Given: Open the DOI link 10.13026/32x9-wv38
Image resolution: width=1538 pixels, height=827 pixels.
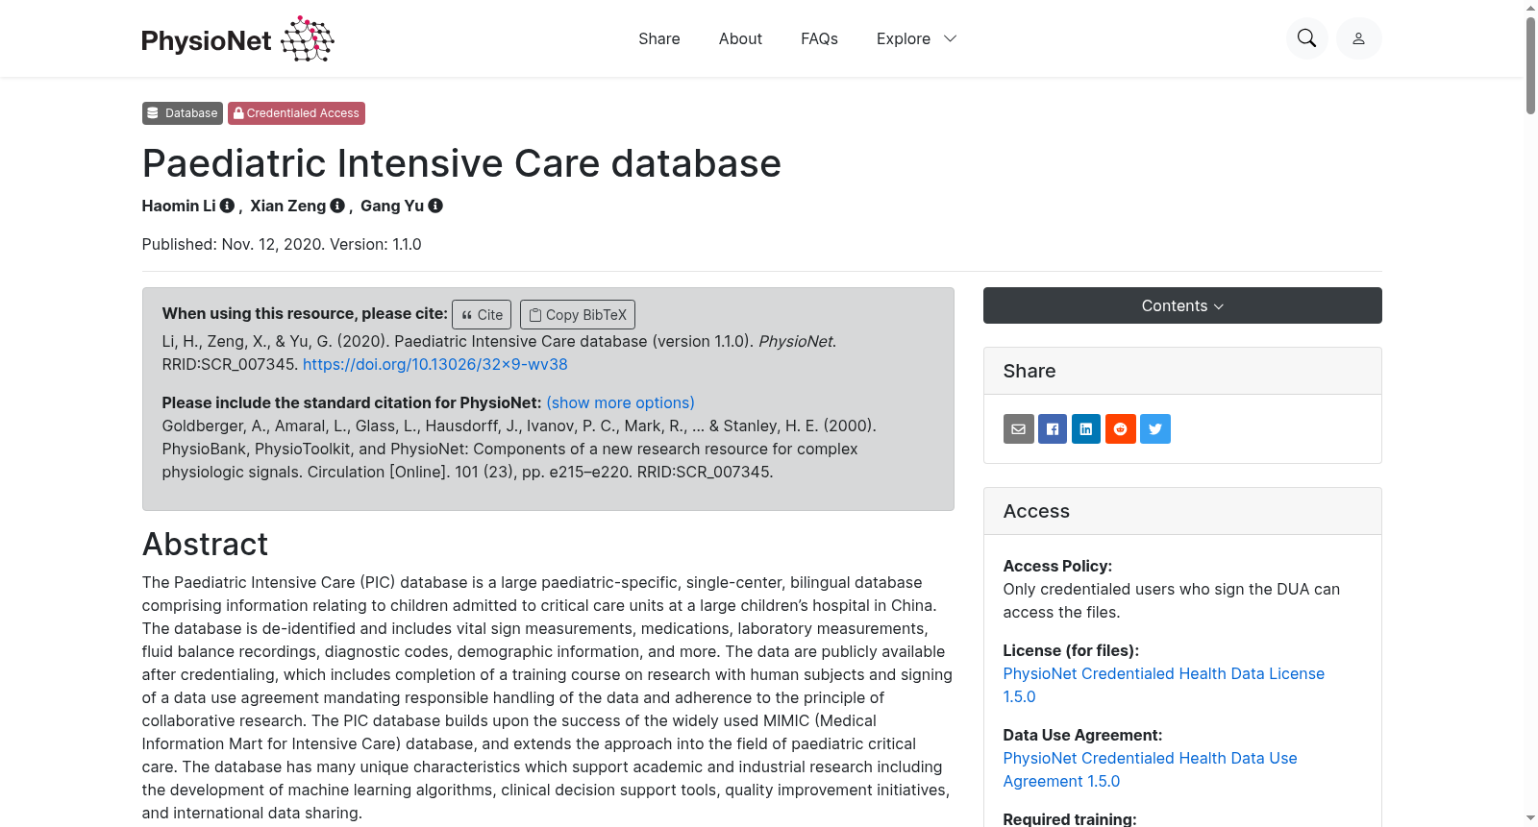Looking at the screenshot, I should 435,364.
